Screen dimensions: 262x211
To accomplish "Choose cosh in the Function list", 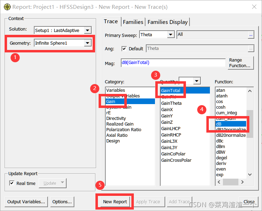I will coord(221,107).
